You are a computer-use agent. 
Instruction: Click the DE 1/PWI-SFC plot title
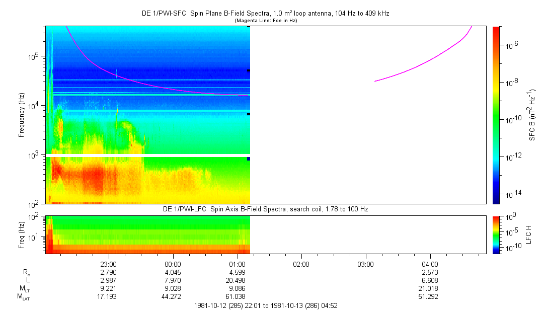265,14
